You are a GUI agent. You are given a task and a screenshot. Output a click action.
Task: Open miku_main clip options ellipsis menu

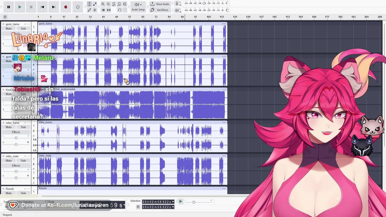point(224,156)
